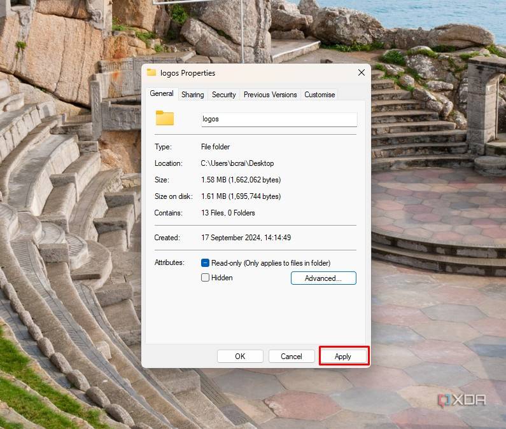Image resolution: width=506 pixels, height=429 pixels.
Task: Switch to the Customise tab
Action: [320, 95]
